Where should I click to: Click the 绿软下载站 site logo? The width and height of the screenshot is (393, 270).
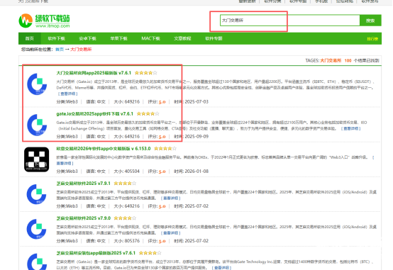click(45, 21)
